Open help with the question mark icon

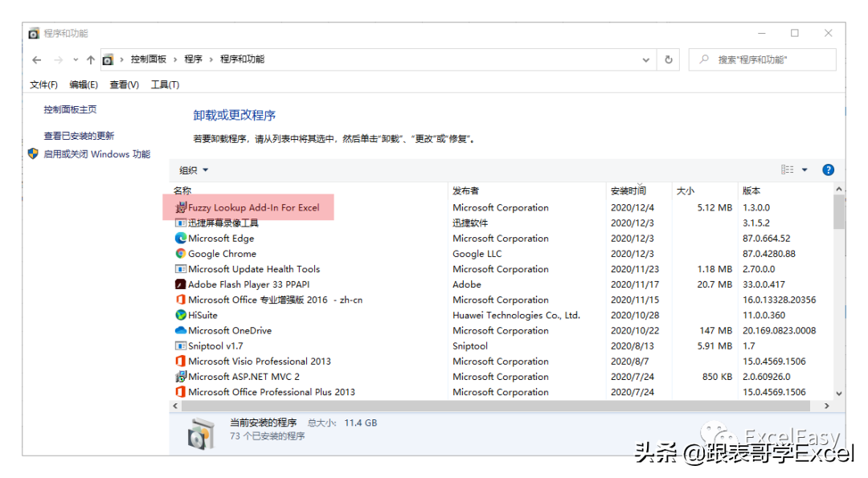[x=828, y=170]
